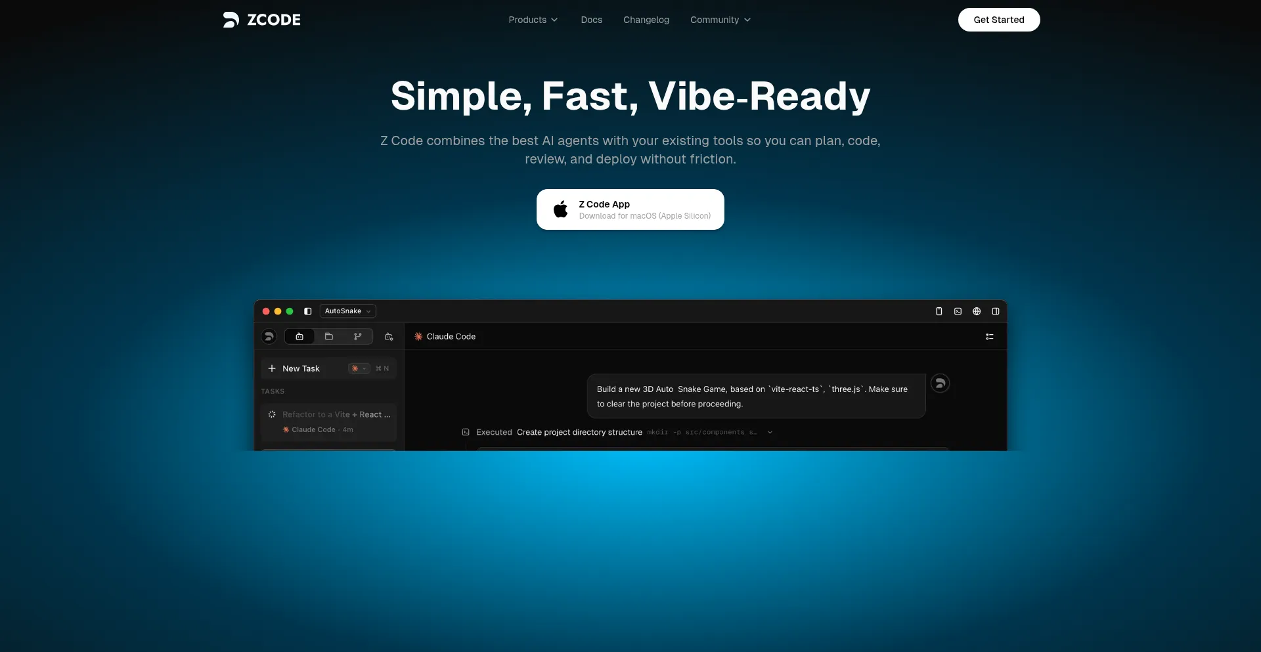The image size is (1261, 652).
Task: Click the 'Simple, Fast, Vibe-Ready' headline
Action: coord(630,96)
